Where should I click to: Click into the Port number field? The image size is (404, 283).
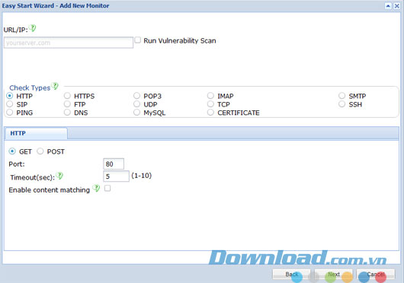tap(114, 164)
